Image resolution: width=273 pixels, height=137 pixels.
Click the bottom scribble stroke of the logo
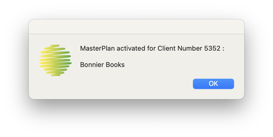[x=55, y=75]
